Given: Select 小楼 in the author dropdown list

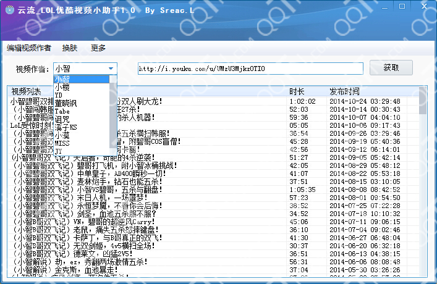Looking at the screenshot, I should click(82, 88).
